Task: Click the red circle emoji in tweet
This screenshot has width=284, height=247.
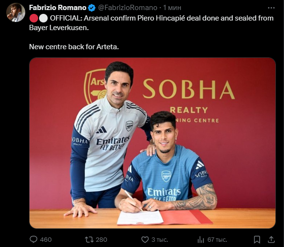Action: coord(34,18)
